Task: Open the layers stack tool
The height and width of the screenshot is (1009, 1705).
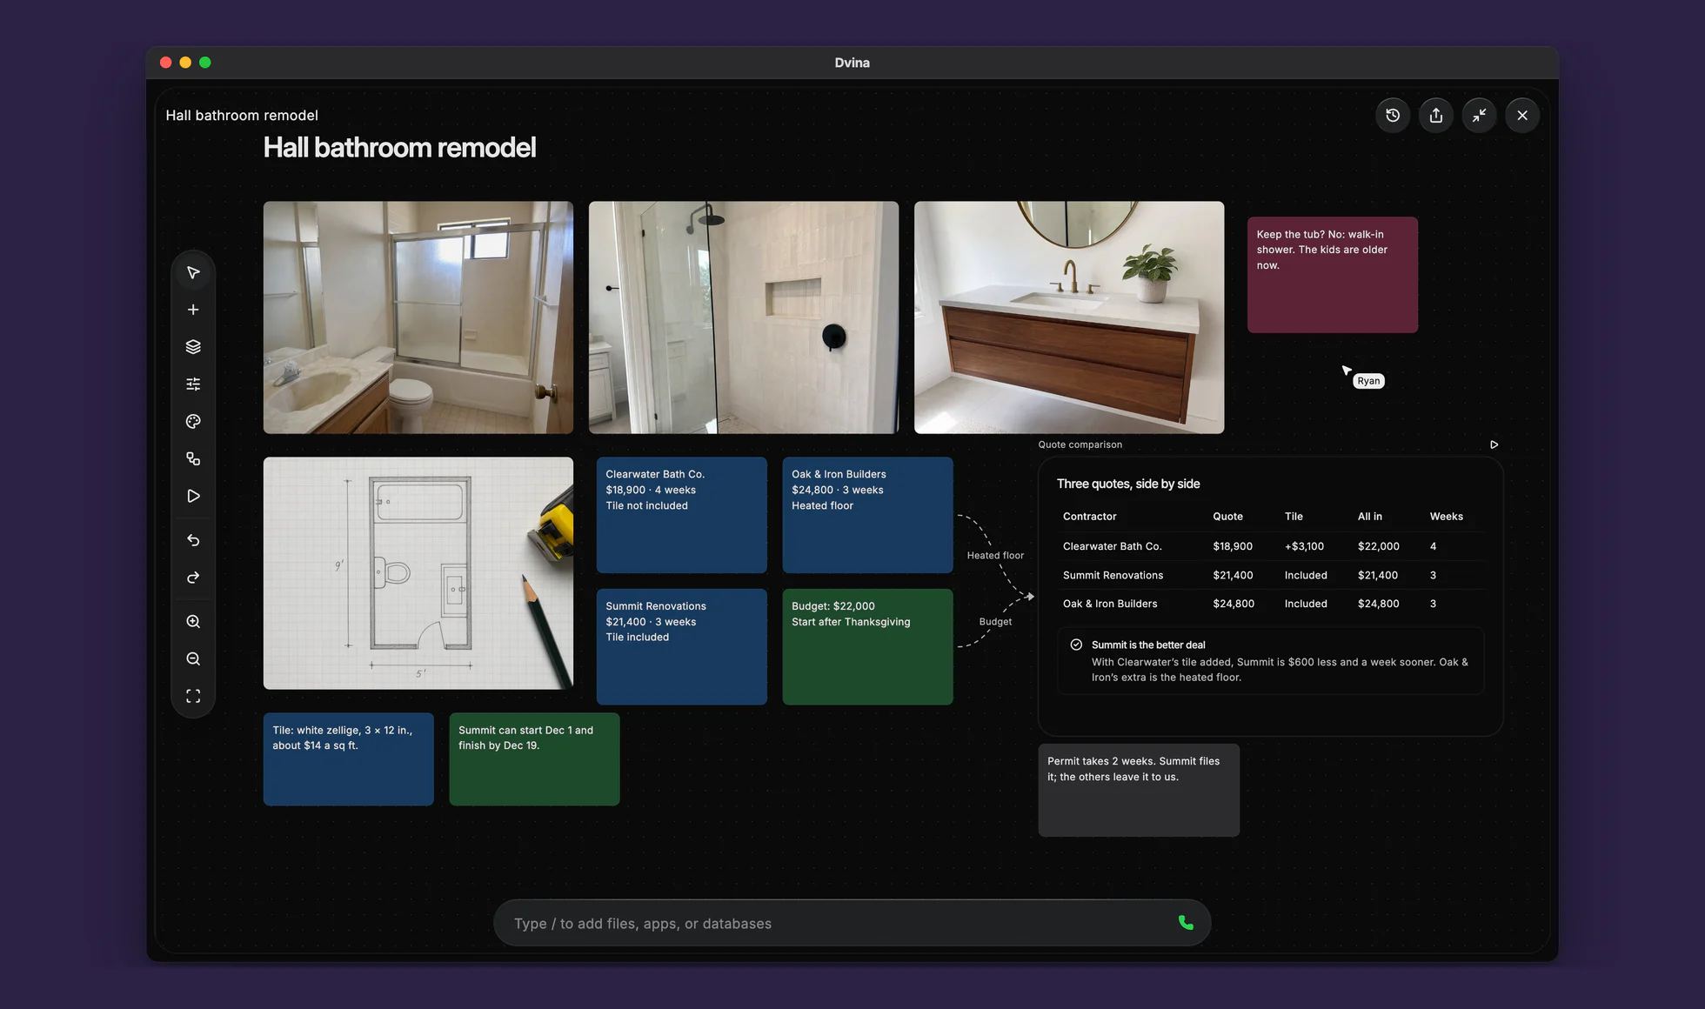Action: click(x=193, y=347)
